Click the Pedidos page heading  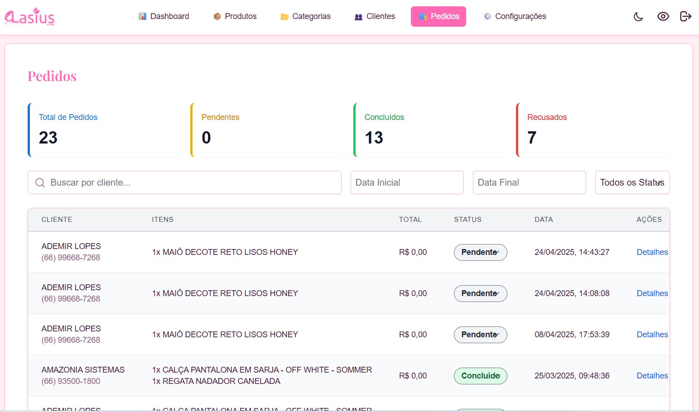coord(52,76)
